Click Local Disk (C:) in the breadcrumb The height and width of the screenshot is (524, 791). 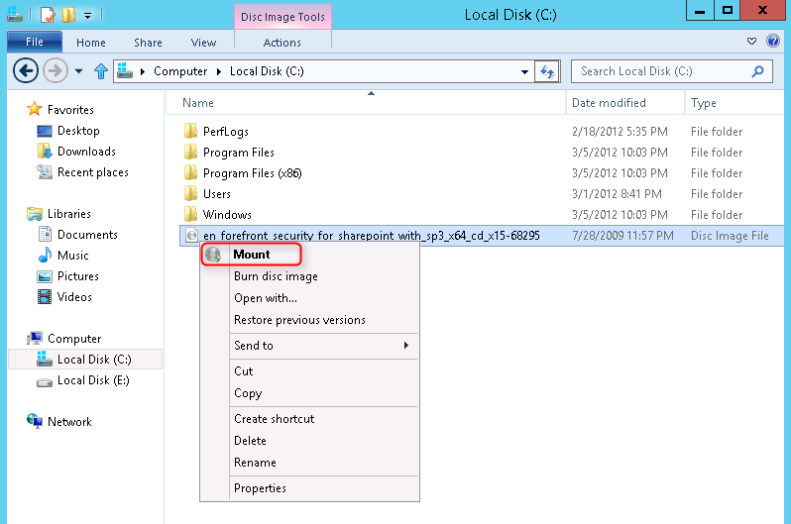click(267, 71)
